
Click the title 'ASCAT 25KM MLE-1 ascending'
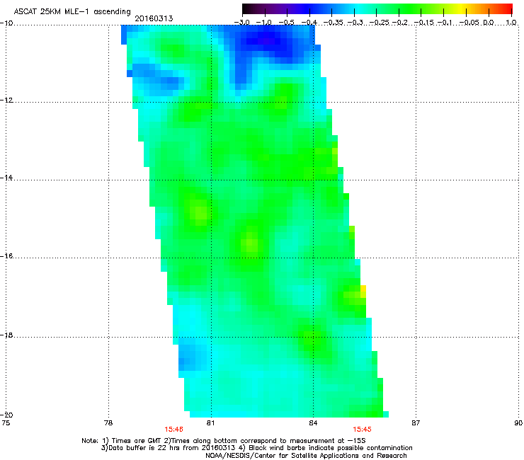[72, 11]
